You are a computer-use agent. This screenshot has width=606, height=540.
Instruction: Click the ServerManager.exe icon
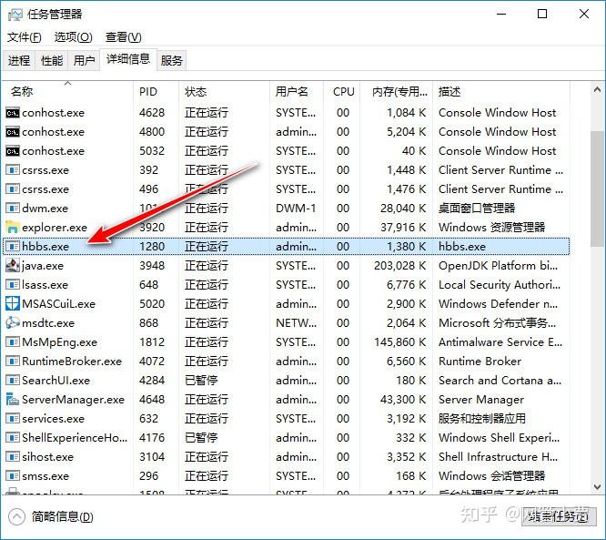click(13, 399)
